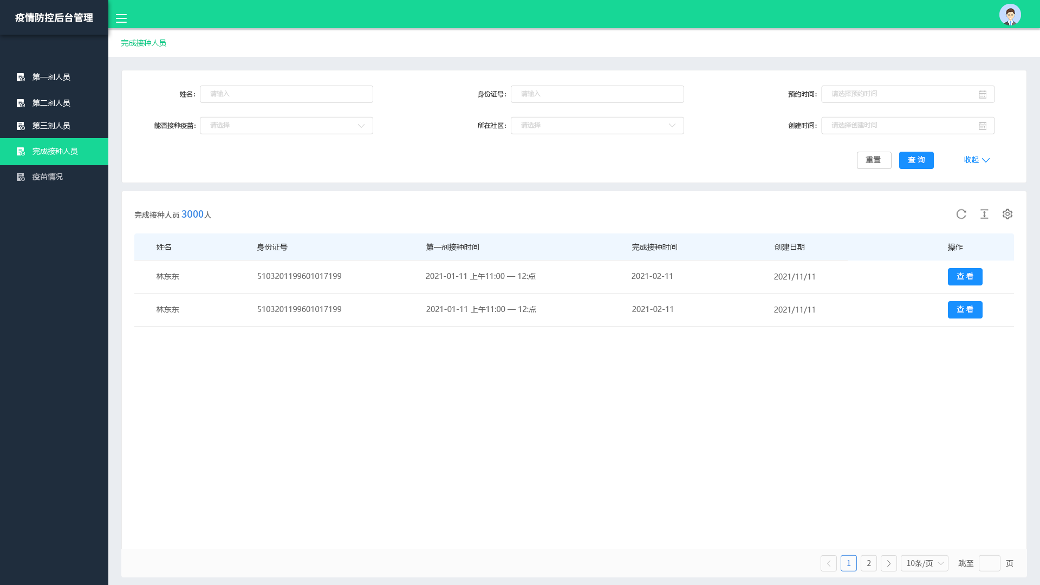Screen dimensions: 1040x585
Task: Click the 查询 search button
Action: (916, 160)
